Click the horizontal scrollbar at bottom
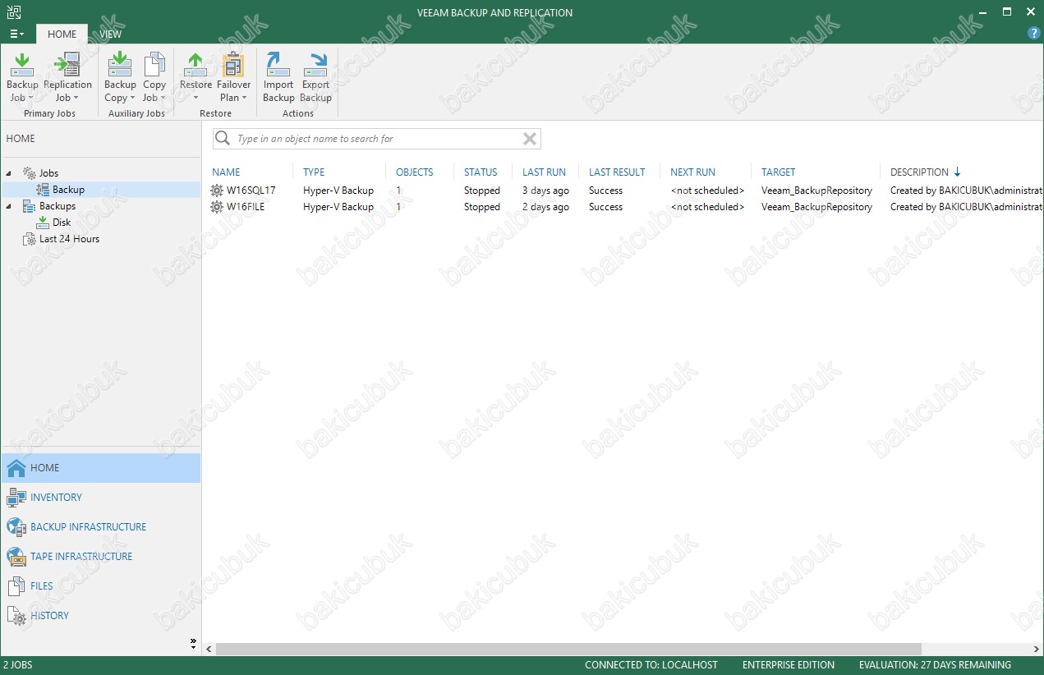1044x675 pixels. pos(568,649)
